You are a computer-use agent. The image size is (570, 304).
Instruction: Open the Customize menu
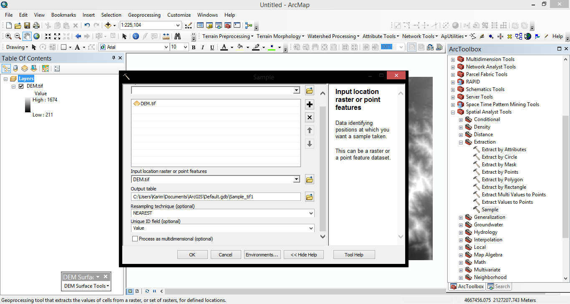[179, 15]
